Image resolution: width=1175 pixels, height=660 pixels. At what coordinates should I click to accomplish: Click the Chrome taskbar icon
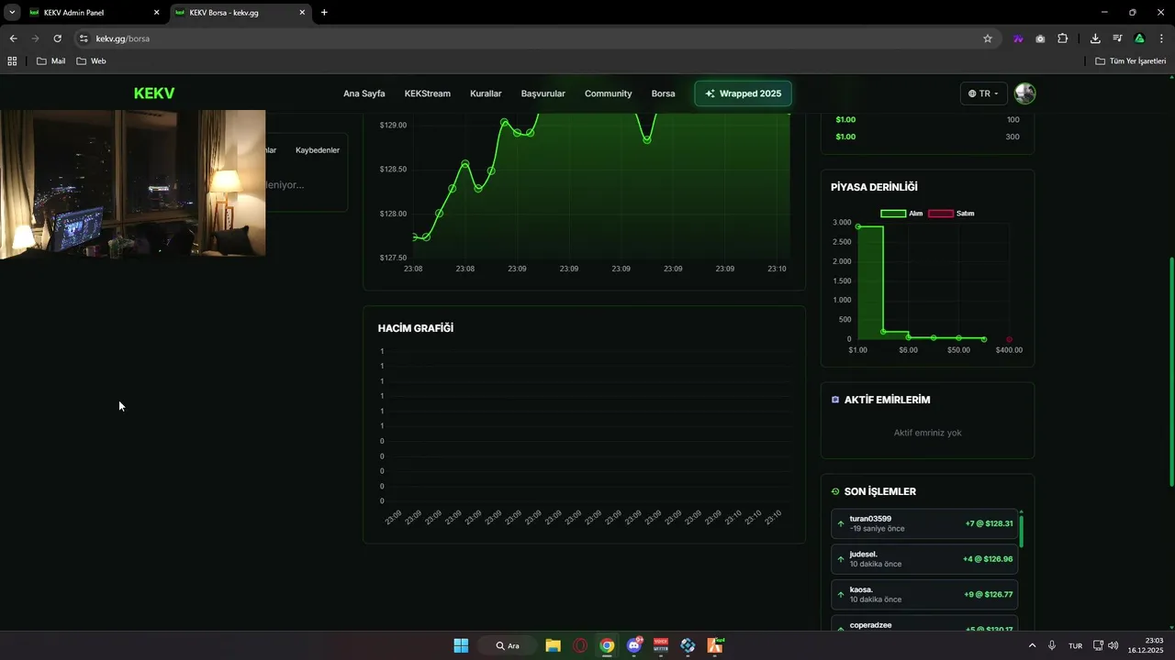(607, 645)
